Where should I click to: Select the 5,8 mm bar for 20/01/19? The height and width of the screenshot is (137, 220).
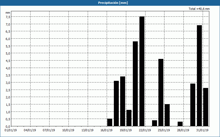point(135,84)
